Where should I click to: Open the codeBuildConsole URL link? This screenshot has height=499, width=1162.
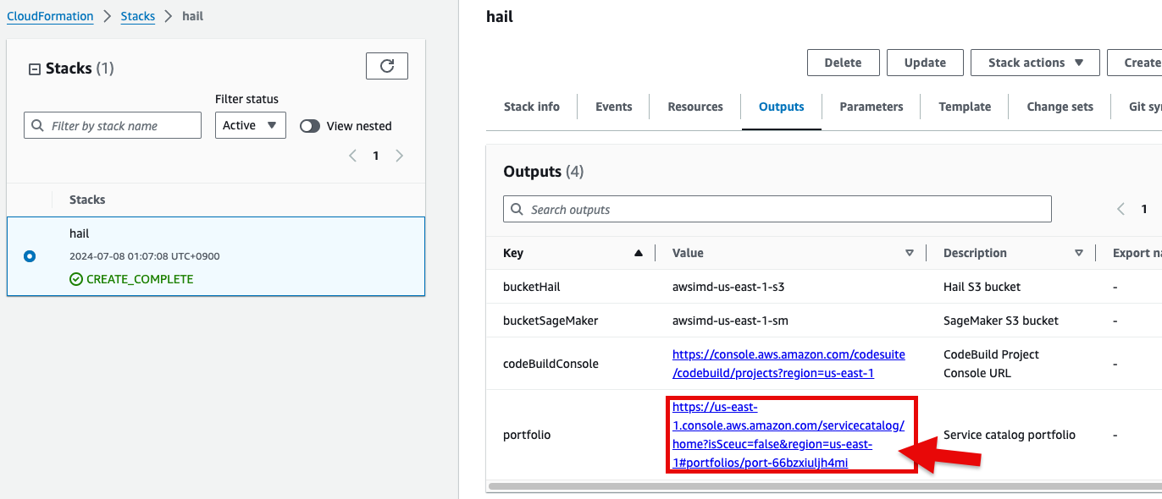tap(773, 364)
